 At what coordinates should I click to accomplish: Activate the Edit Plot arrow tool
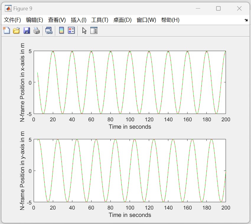click(x=84, y=30)
